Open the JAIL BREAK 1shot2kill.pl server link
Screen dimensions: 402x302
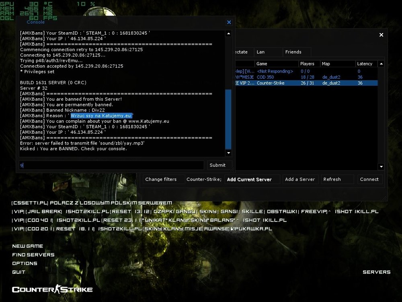click(195, 212)
